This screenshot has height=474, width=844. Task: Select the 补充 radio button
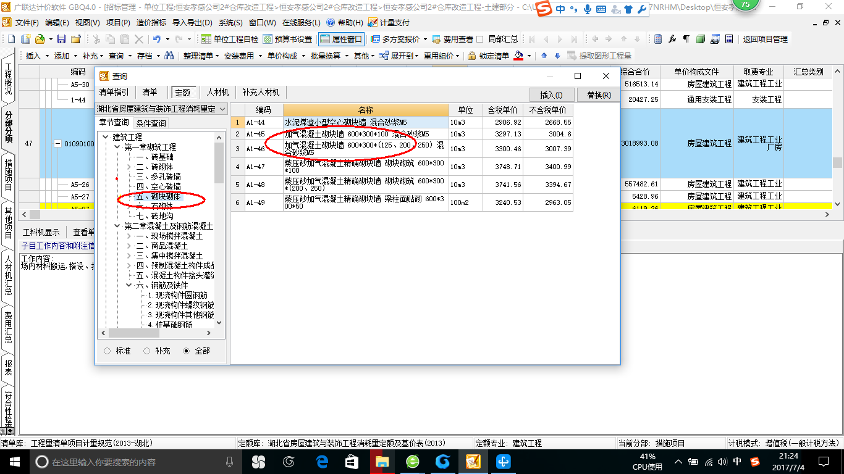point(147,351)
